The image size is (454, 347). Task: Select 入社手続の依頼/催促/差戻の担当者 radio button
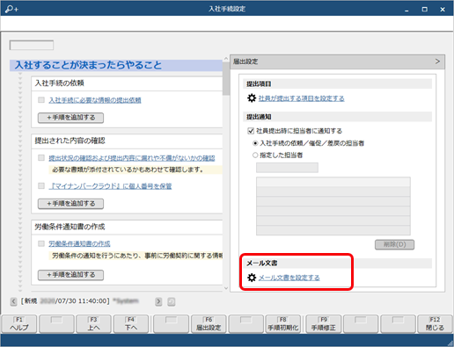(x=255, y=143)
